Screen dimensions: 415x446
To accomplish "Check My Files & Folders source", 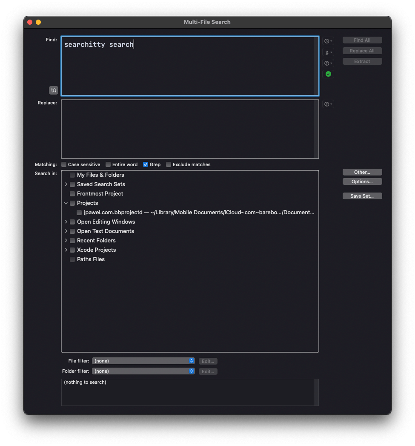I will 72,175.
